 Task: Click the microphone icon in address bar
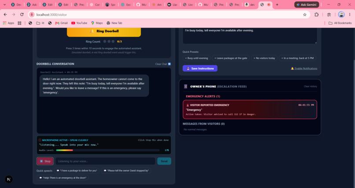coord(32,14)
